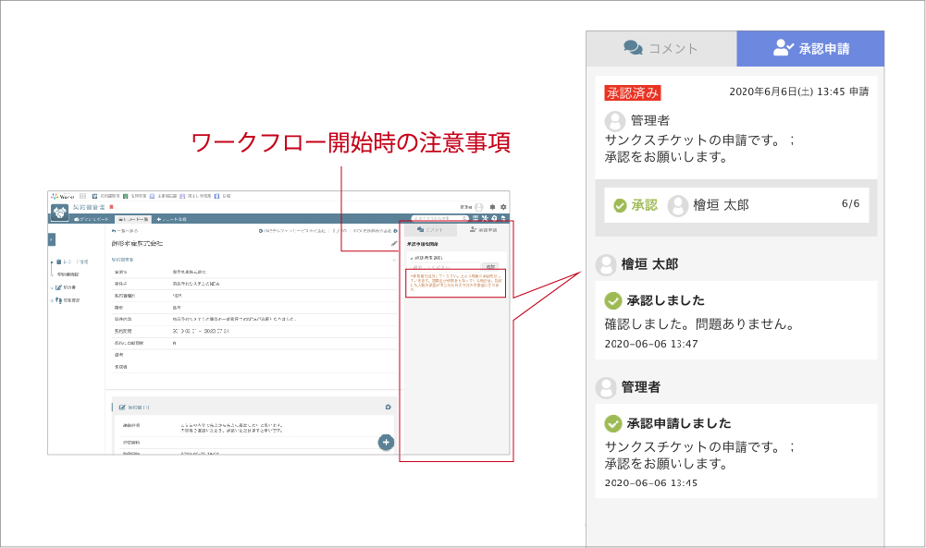Click the add button beside the approver input

pos(491,266)
